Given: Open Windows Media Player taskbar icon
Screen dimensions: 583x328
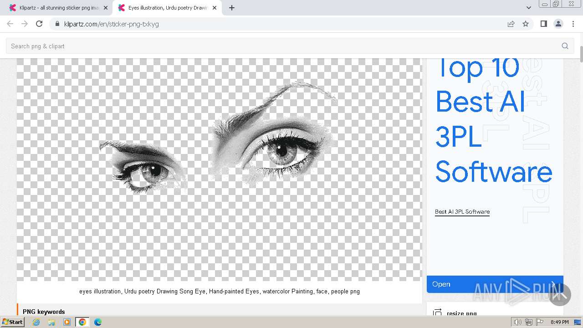Looking at the screenshot, I should (67, 322).
